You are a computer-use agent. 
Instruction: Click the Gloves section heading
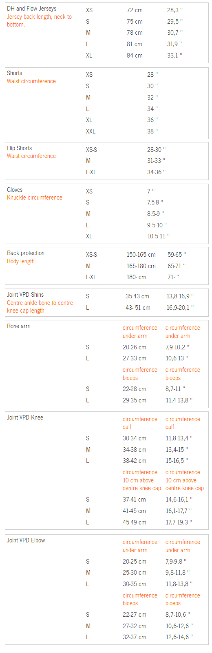(15, 190)
